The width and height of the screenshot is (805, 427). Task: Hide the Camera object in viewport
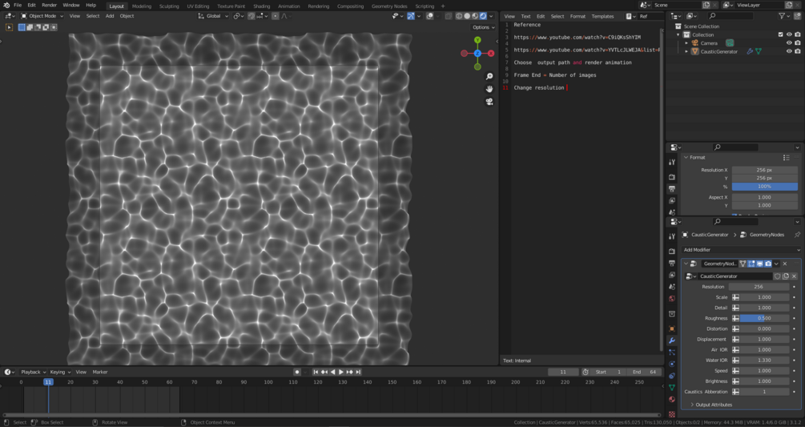click(x=789, y=43)
